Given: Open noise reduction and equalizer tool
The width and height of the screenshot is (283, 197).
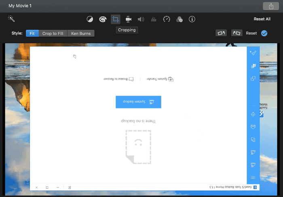Looking at the screenshot, I should coord(154,19).
